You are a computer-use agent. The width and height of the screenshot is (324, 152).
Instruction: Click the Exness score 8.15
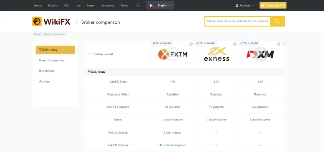[x=216, y=82]
